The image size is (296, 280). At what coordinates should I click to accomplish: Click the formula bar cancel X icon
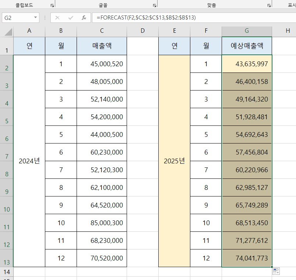pos(57,18)
